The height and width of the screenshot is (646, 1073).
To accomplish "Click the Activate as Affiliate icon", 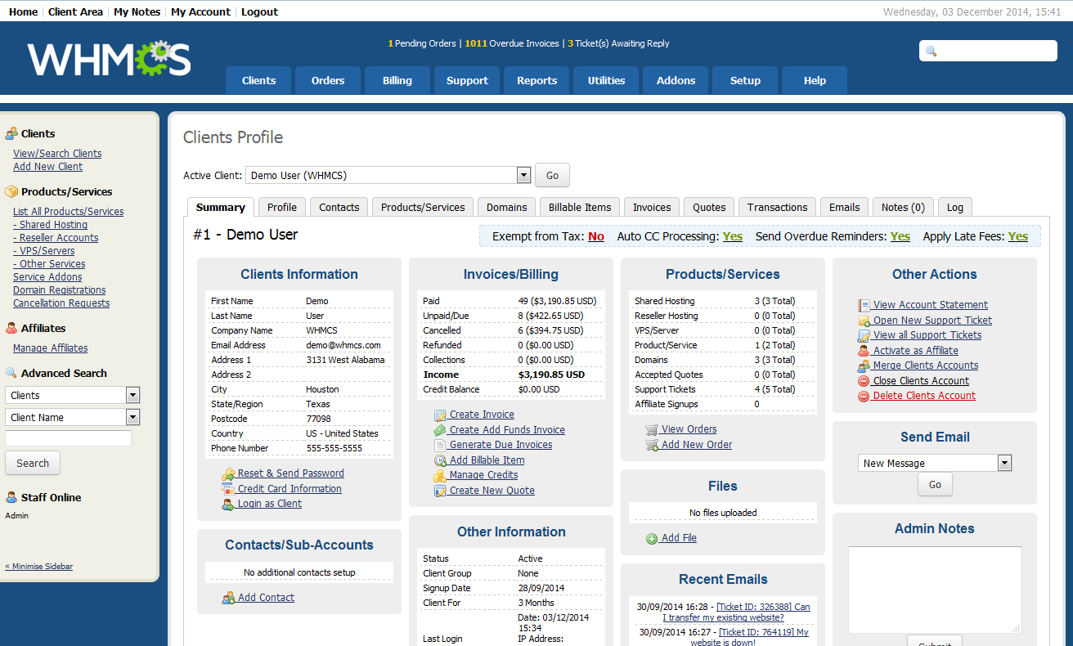I will click(864, 351).
